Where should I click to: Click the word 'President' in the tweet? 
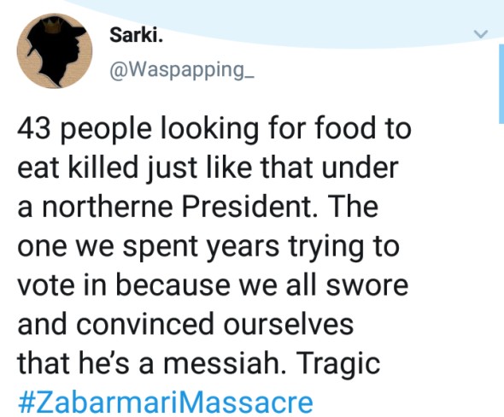coord(249,207)
